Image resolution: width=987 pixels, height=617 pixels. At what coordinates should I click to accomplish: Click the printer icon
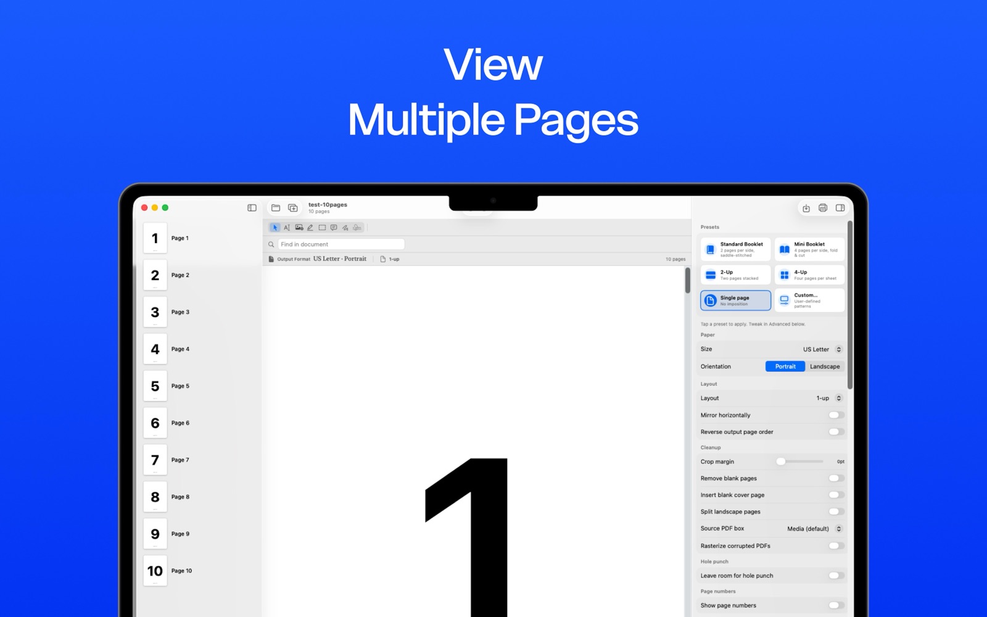tap(823, 208)
